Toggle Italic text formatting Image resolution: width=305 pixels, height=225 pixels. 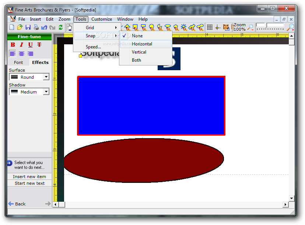[x=22, y=45]
